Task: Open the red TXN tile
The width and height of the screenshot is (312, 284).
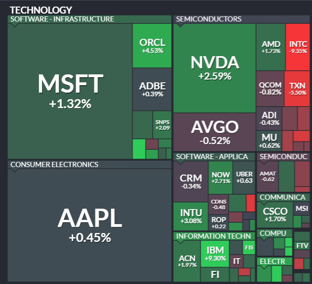Action: tap(298, 88)
